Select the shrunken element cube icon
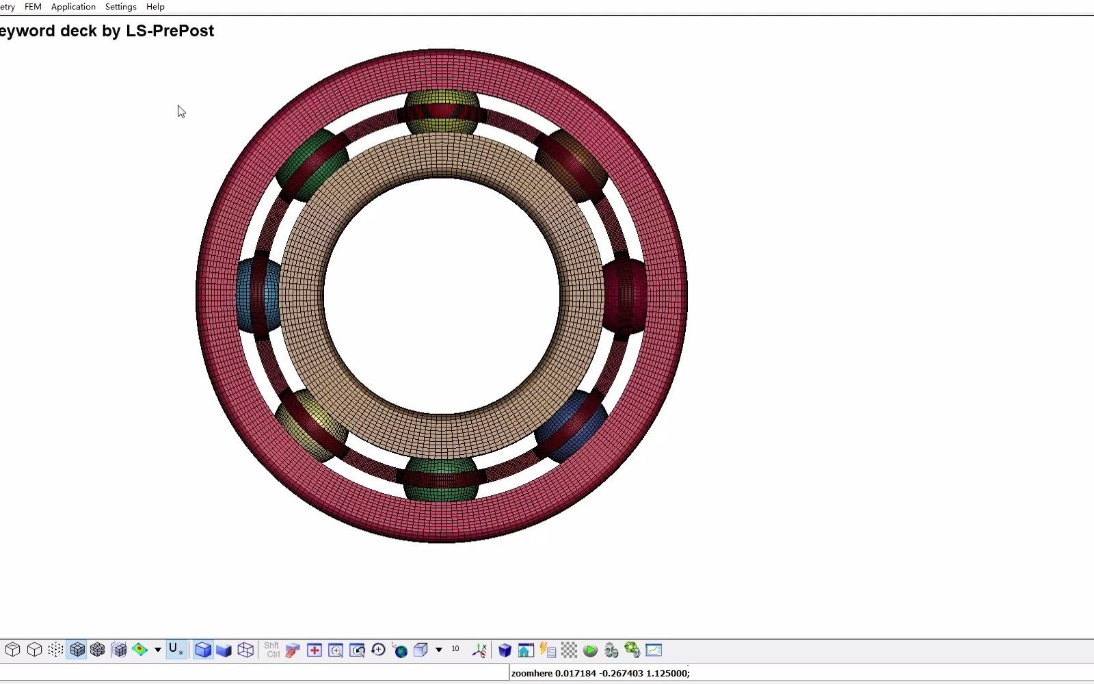This screenshot has height=684, width=1094. [x=98, y=650]
